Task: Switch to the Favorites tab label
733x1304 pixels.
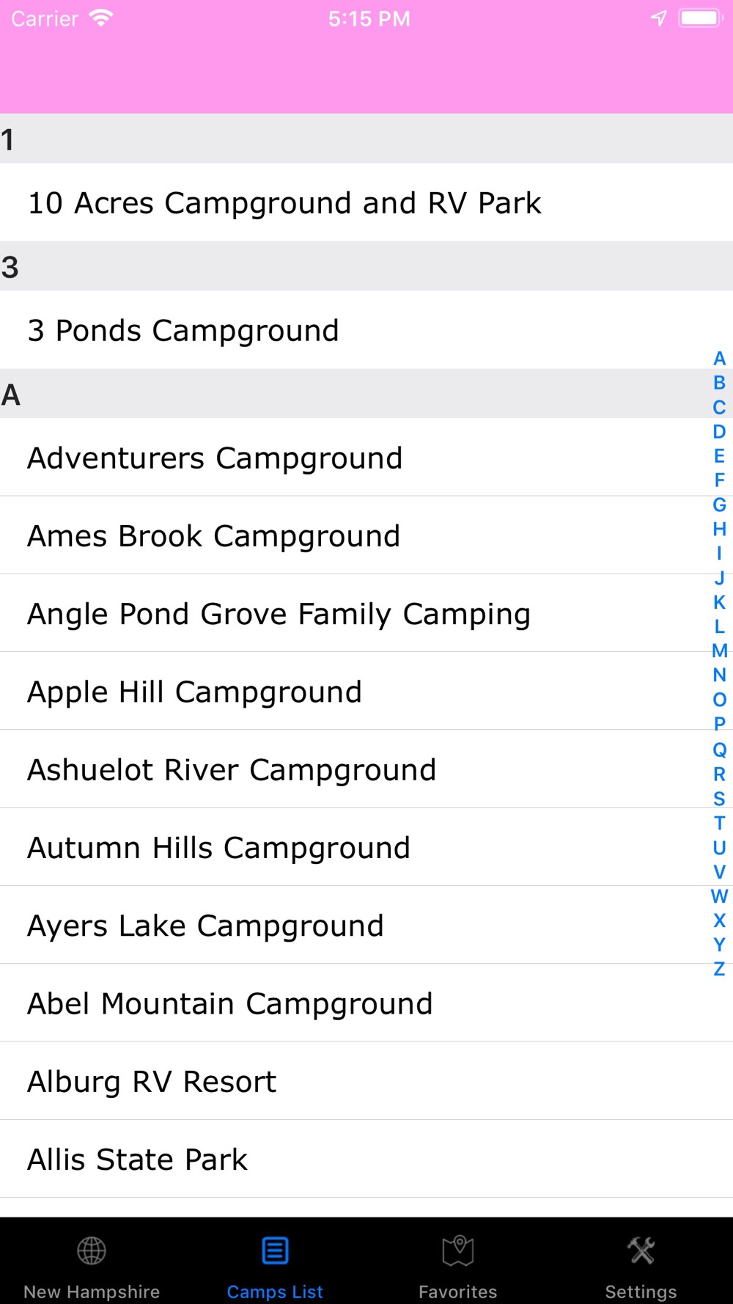Action: click(x=458, y=1292)
